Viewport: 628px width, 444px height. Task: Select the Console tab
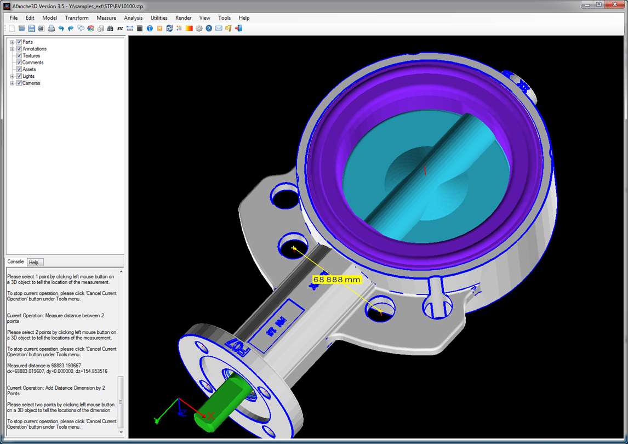coord(16,261)
